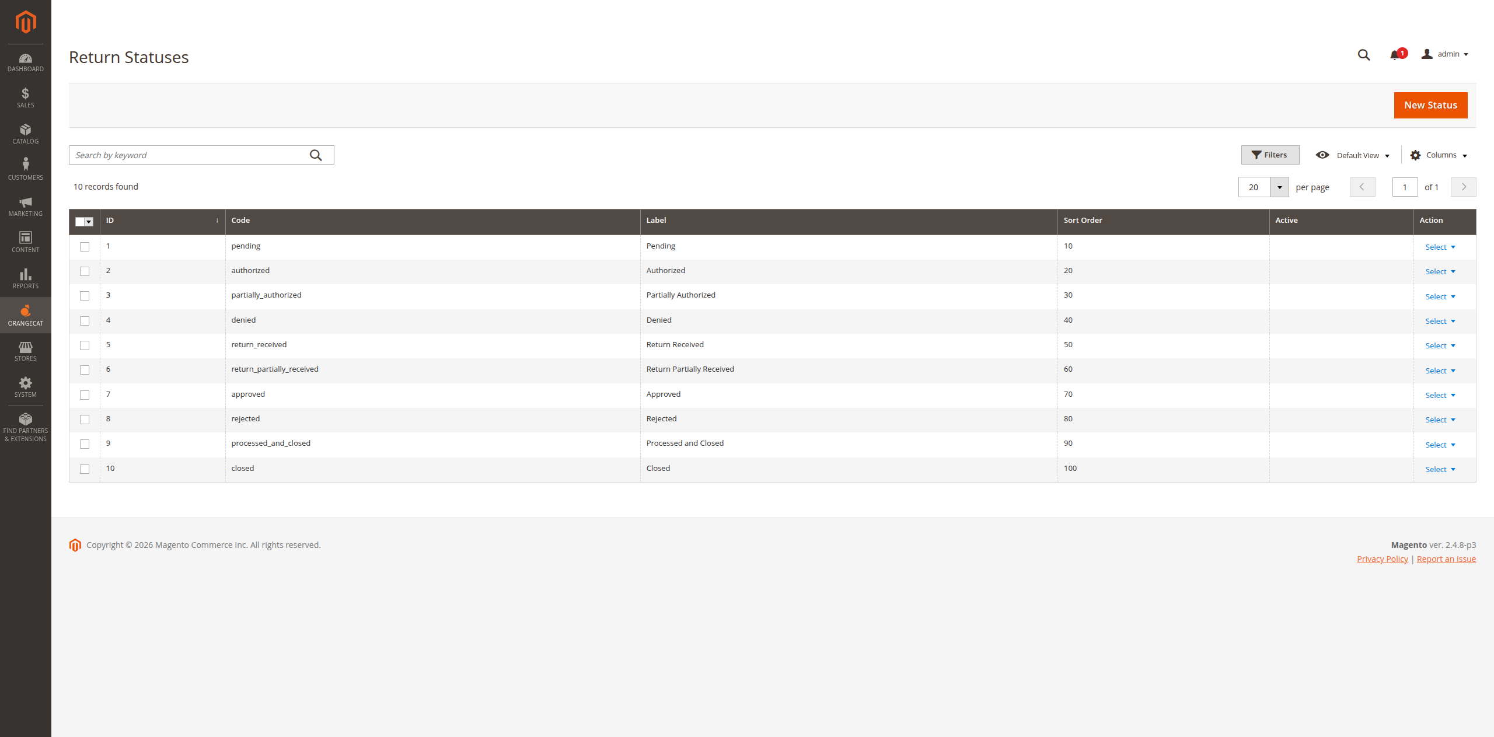Check the box for the pending row
1494x737 pixels.
tap(85, 247)
